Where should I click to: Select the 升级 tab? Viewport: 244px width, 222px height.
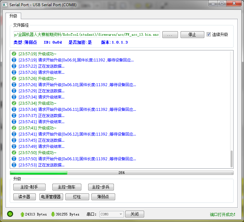tap(13, 16)
